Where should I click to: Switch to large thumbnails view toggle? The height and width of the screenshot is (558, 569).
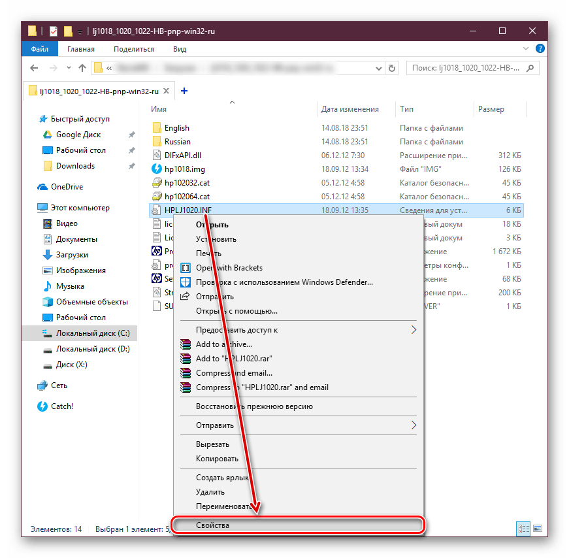[x=537, y=528]
